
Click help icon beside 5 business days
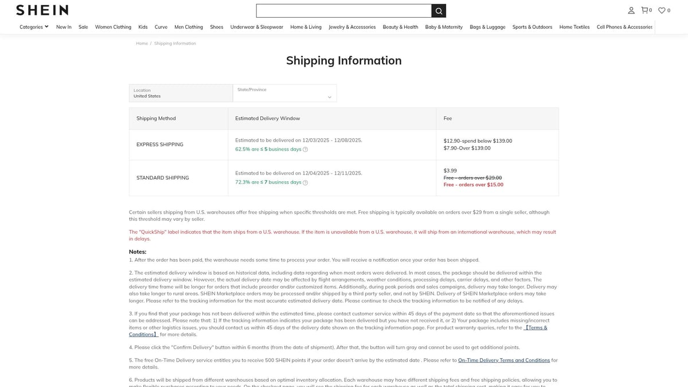click(x=305, y=150)
